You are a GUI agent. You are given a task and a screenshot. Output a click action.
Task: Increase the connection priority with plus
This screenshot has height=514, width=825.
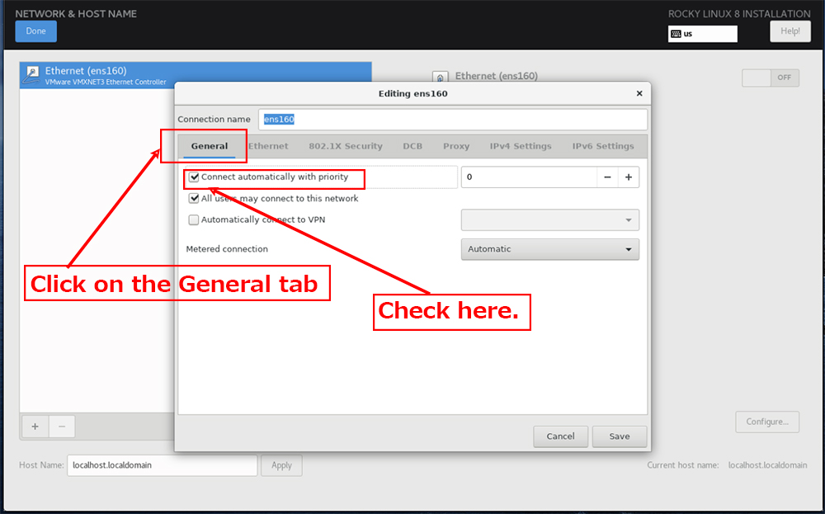tap(628, 177)
